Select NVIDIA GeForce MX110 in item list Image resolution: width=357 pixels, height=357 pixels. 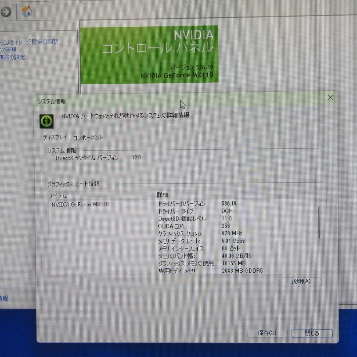pyautogui.click(x=80, y=204)
